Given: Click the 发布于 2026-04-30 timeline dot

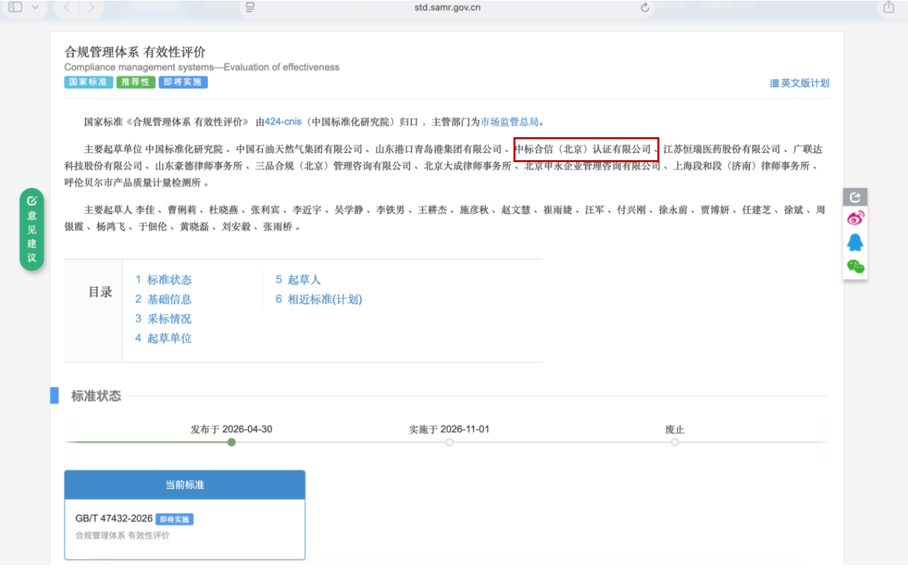Looking at the screenshot, I should (x=232, y=442).
